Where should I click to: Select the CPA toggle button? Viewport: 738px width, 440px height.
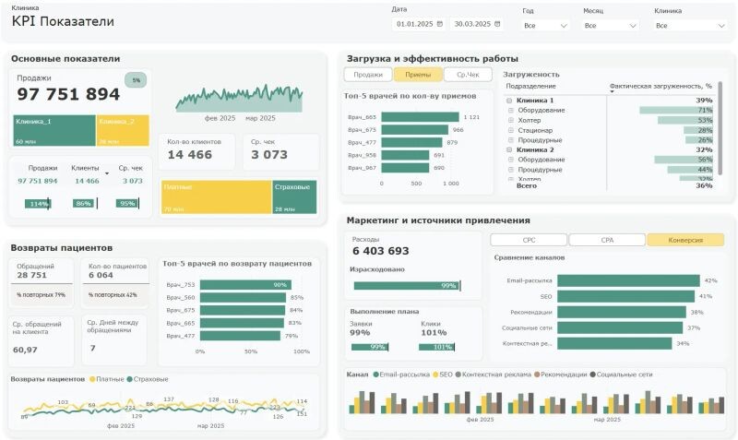(x=606, y=240)
